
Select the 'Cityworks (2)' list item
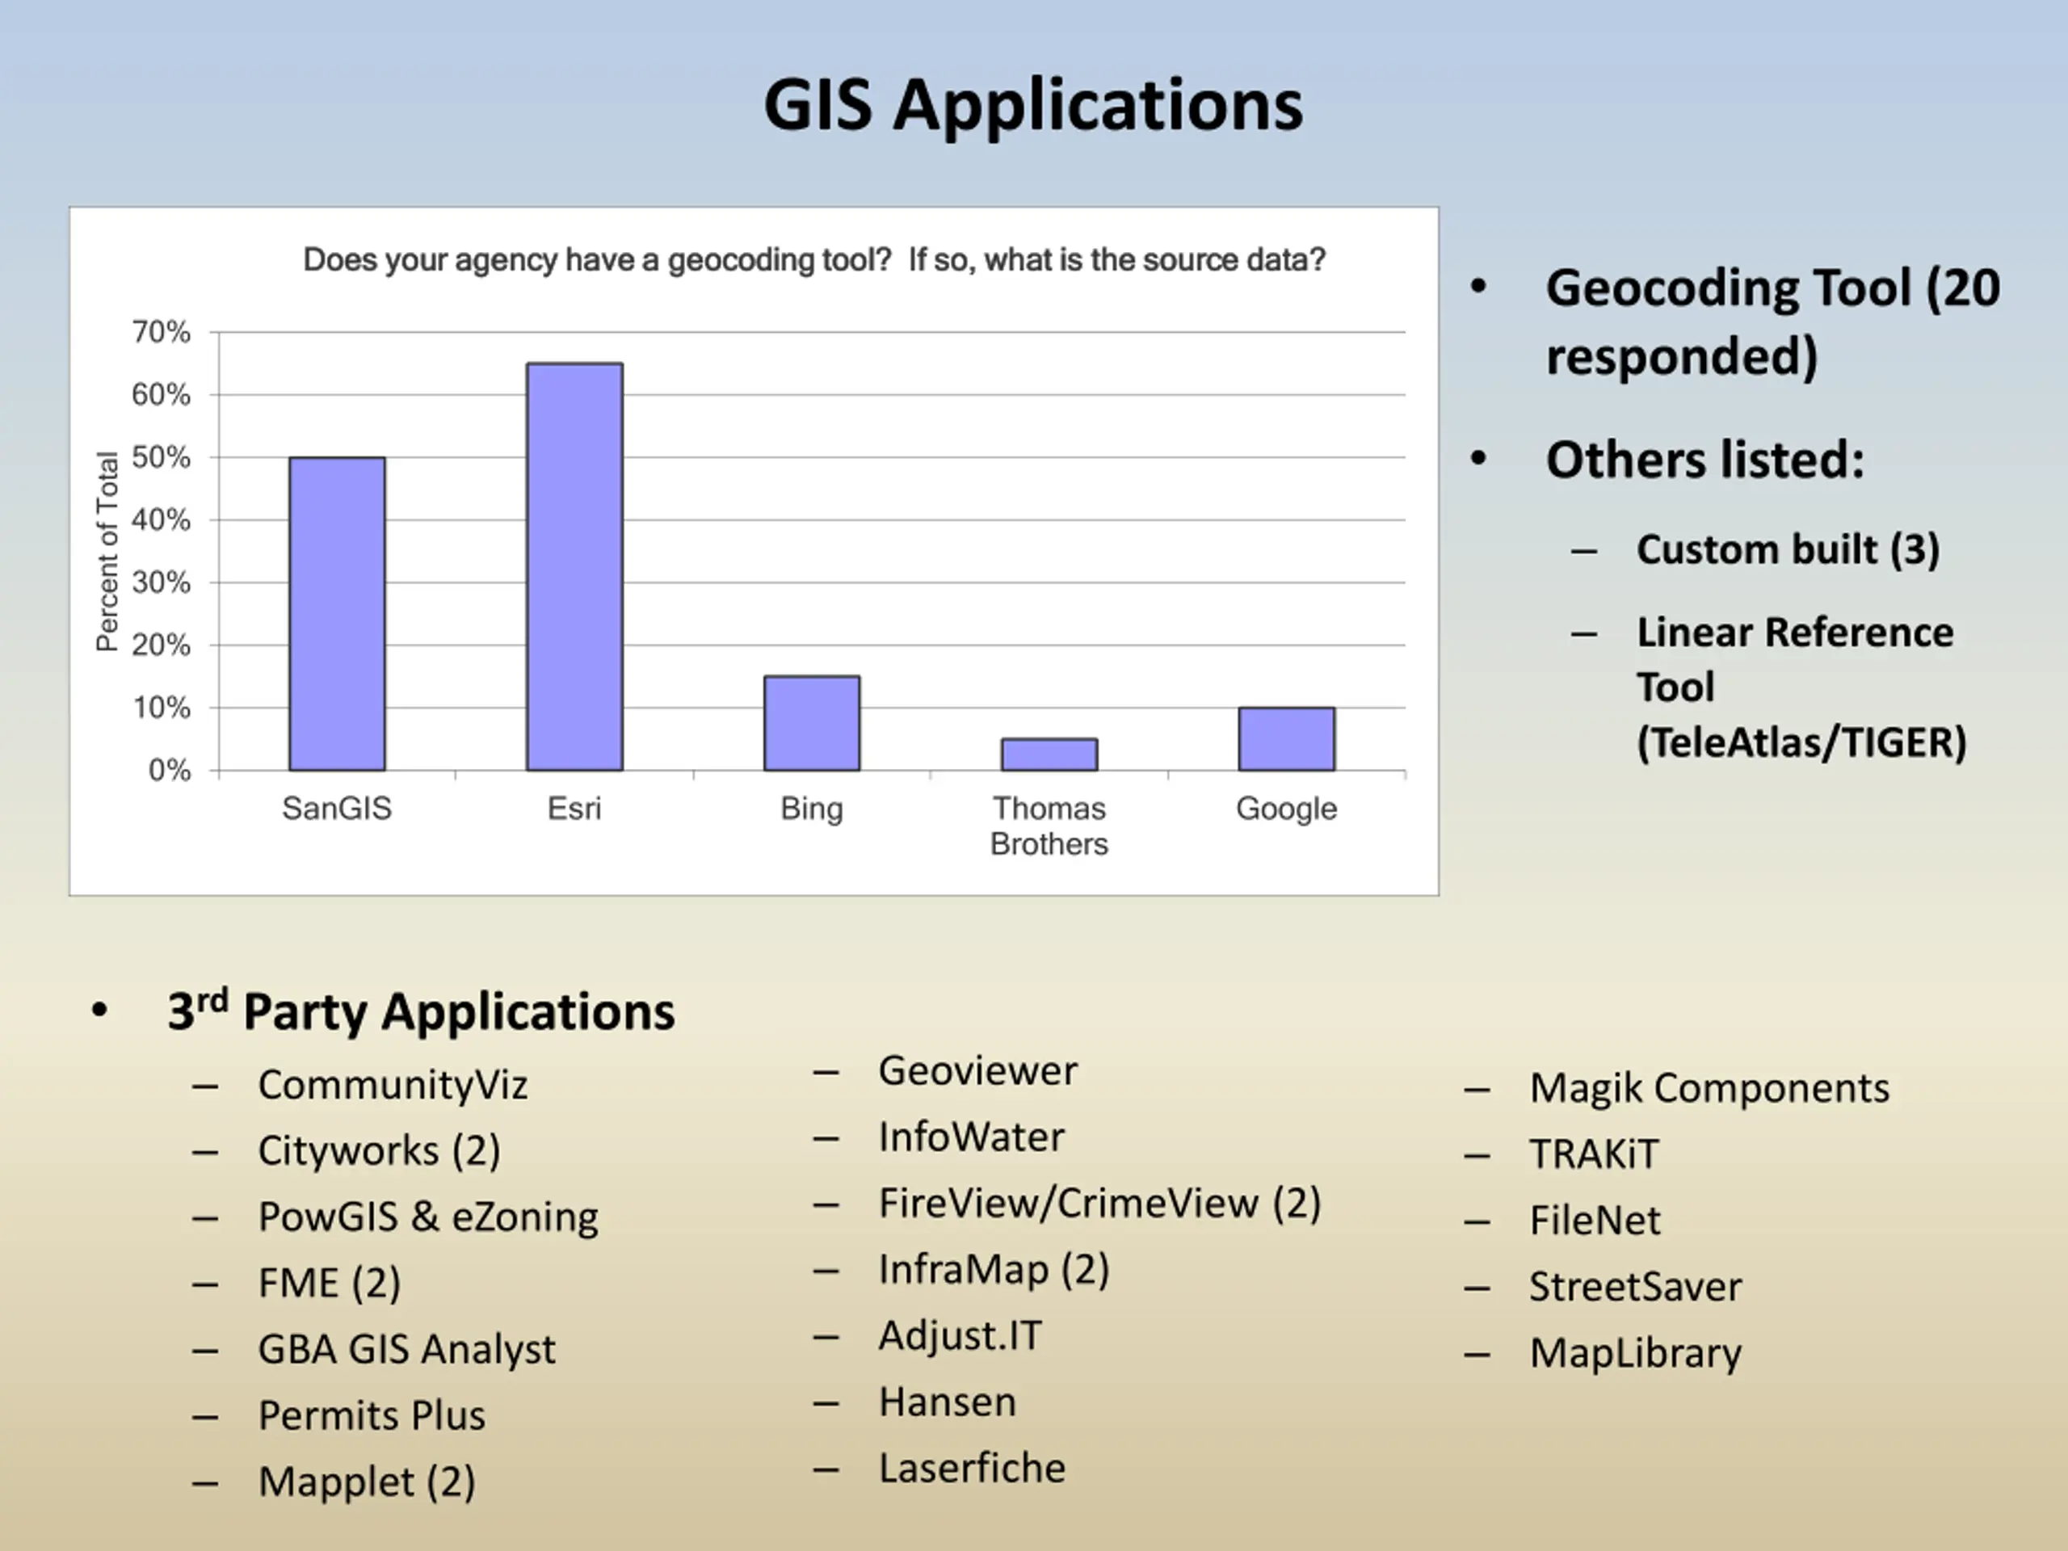pos(379,1152)
